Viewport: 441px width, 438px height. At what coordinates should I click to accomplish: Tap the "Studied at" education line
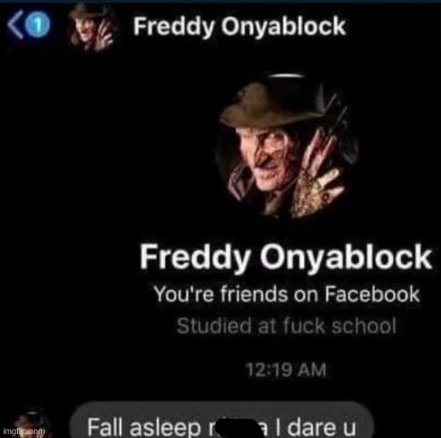coord(286,326)
